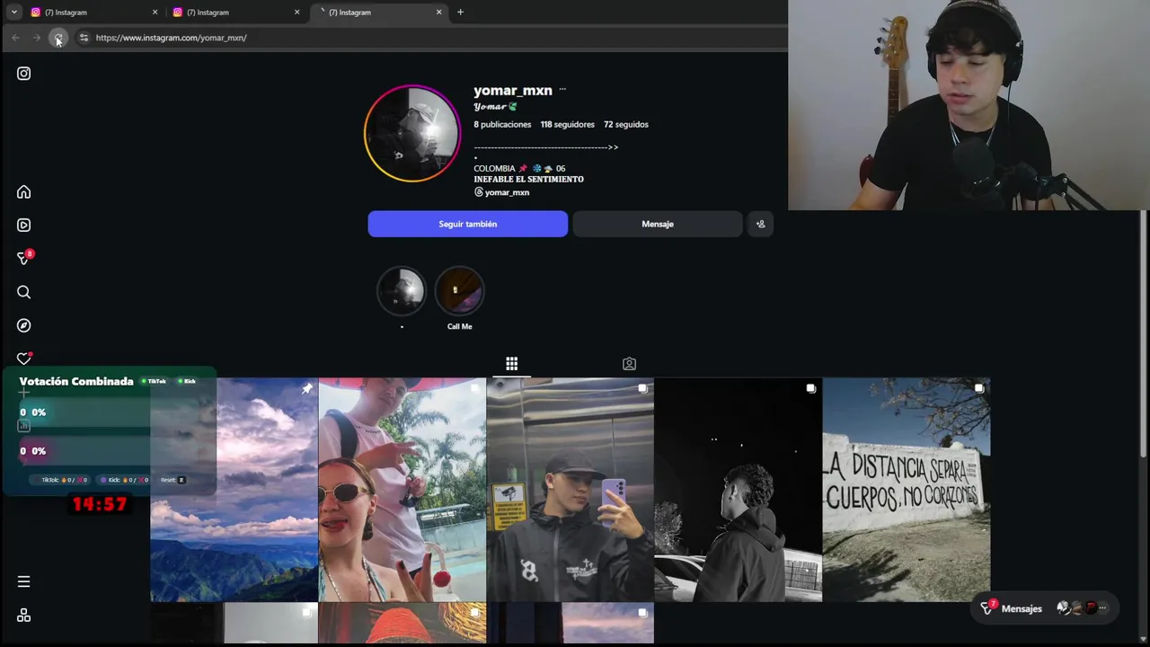Go back in browser history
Viewport: 1150px width, 647px height.
(x=15, y=38)
